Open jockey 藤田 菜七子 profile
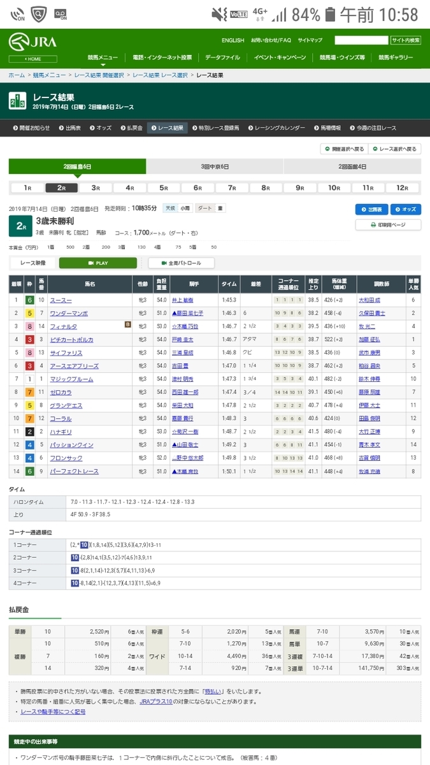Screen dimensions: 430x765 187,314
